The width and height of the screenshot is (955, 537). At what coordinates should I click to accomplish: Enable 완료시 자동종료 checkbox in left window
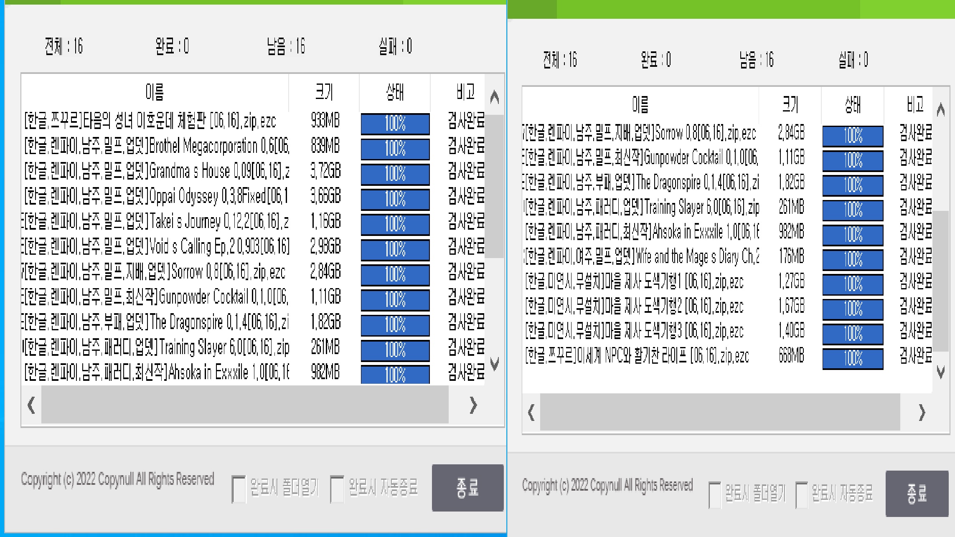[337, 489]
